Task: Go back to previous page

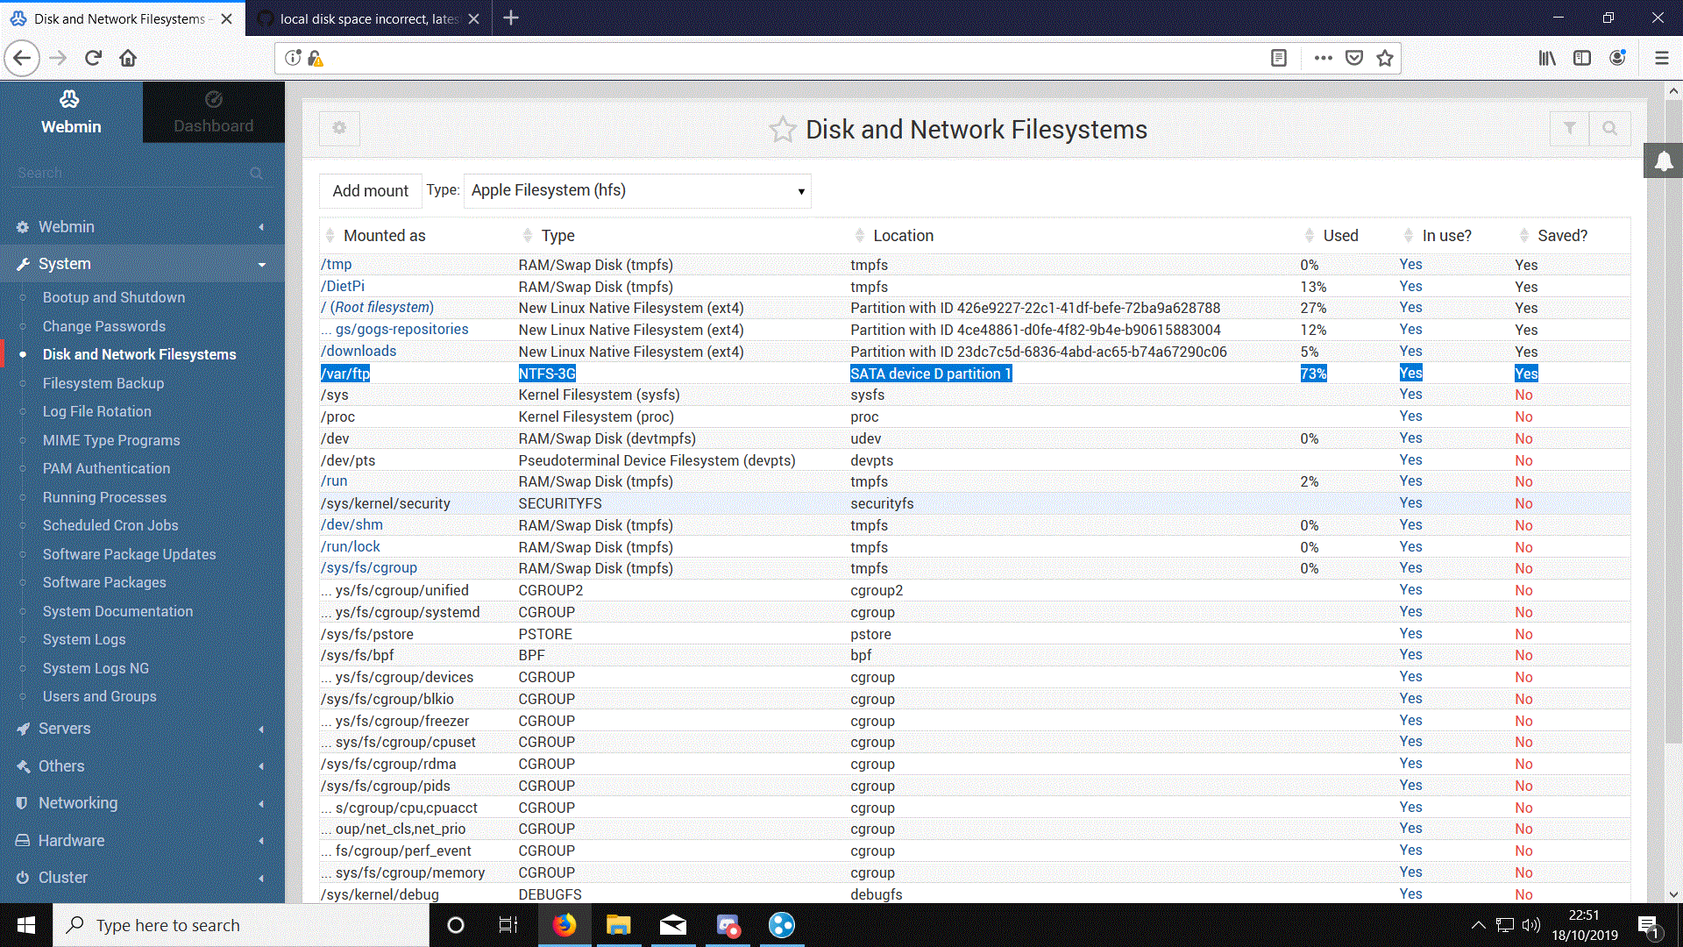Action: coord(22,58)
